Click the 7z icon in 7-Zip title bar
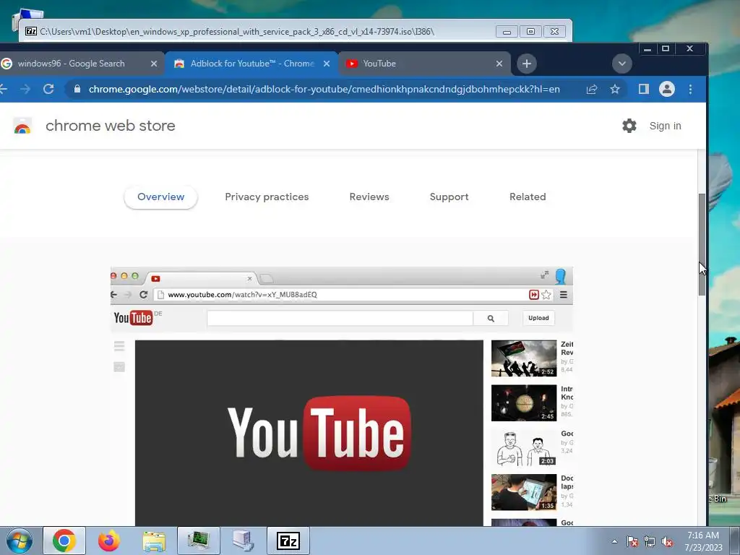The width and height of the screenshot is (740, 555). point(31,32)
